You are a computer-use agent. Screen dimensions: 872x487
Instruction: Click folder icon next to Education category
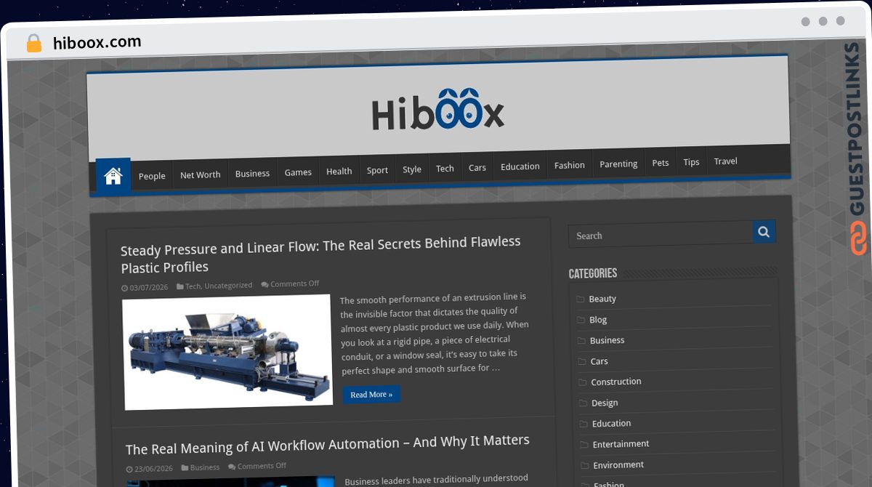pyautogui.click(x=585, y=424)
